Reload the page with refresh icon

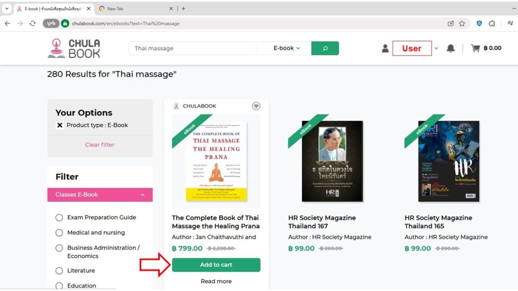pyautogui.click(x=32, y=23)
